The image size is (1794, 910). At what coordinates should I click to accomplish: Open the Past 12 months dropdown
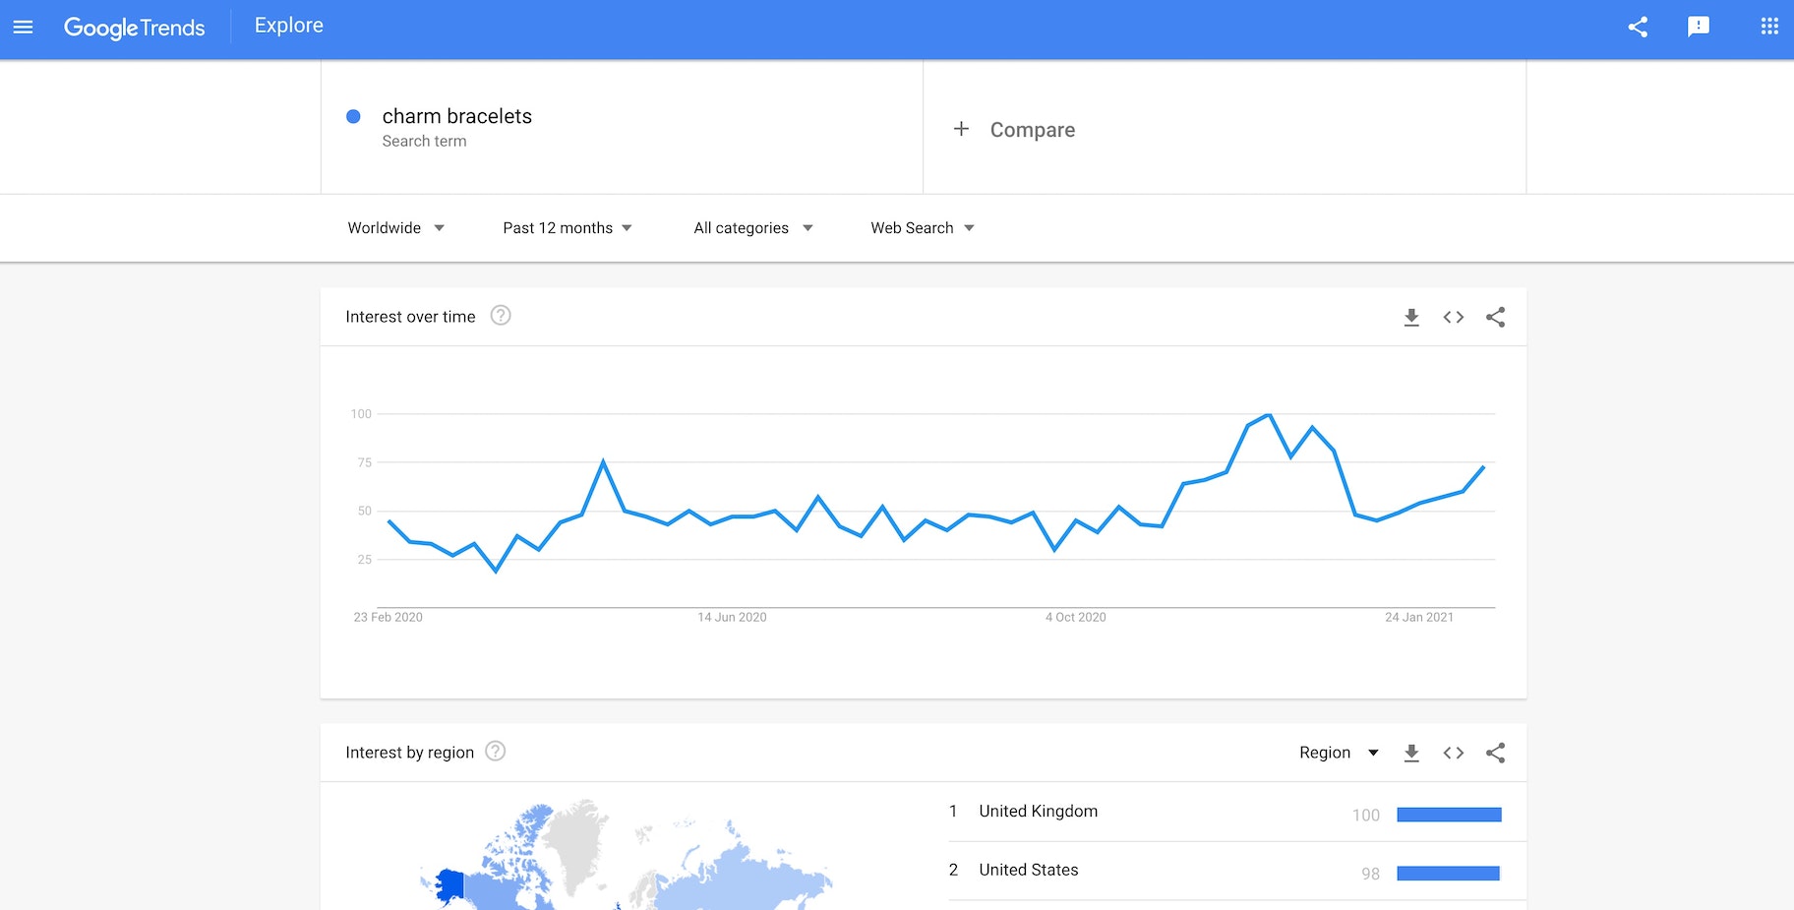pos(567,228)
